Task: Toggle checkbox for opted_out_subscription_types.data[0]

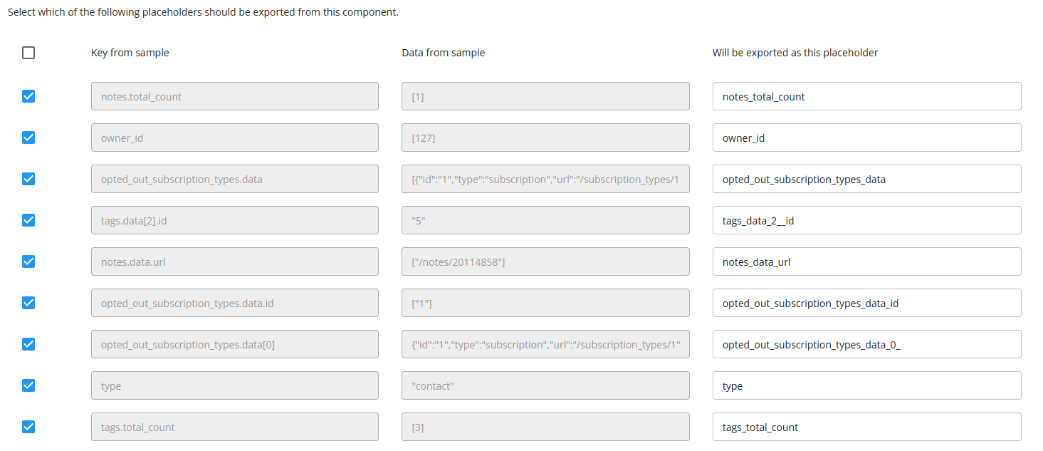Action: (28, 343)
